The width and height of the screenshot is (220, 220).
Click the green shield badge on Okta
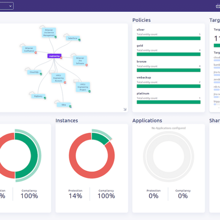(70, 107)
